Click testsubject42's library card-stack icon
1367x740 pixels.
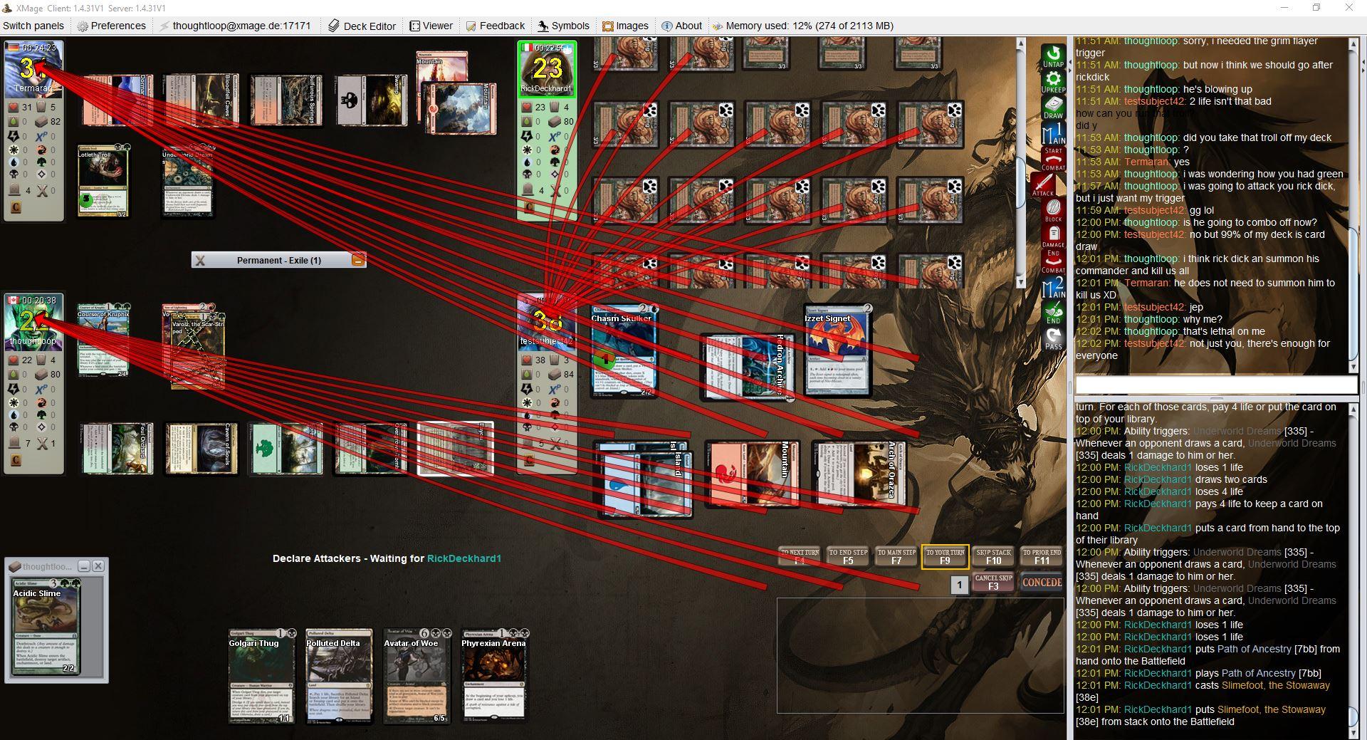[555, 374]
